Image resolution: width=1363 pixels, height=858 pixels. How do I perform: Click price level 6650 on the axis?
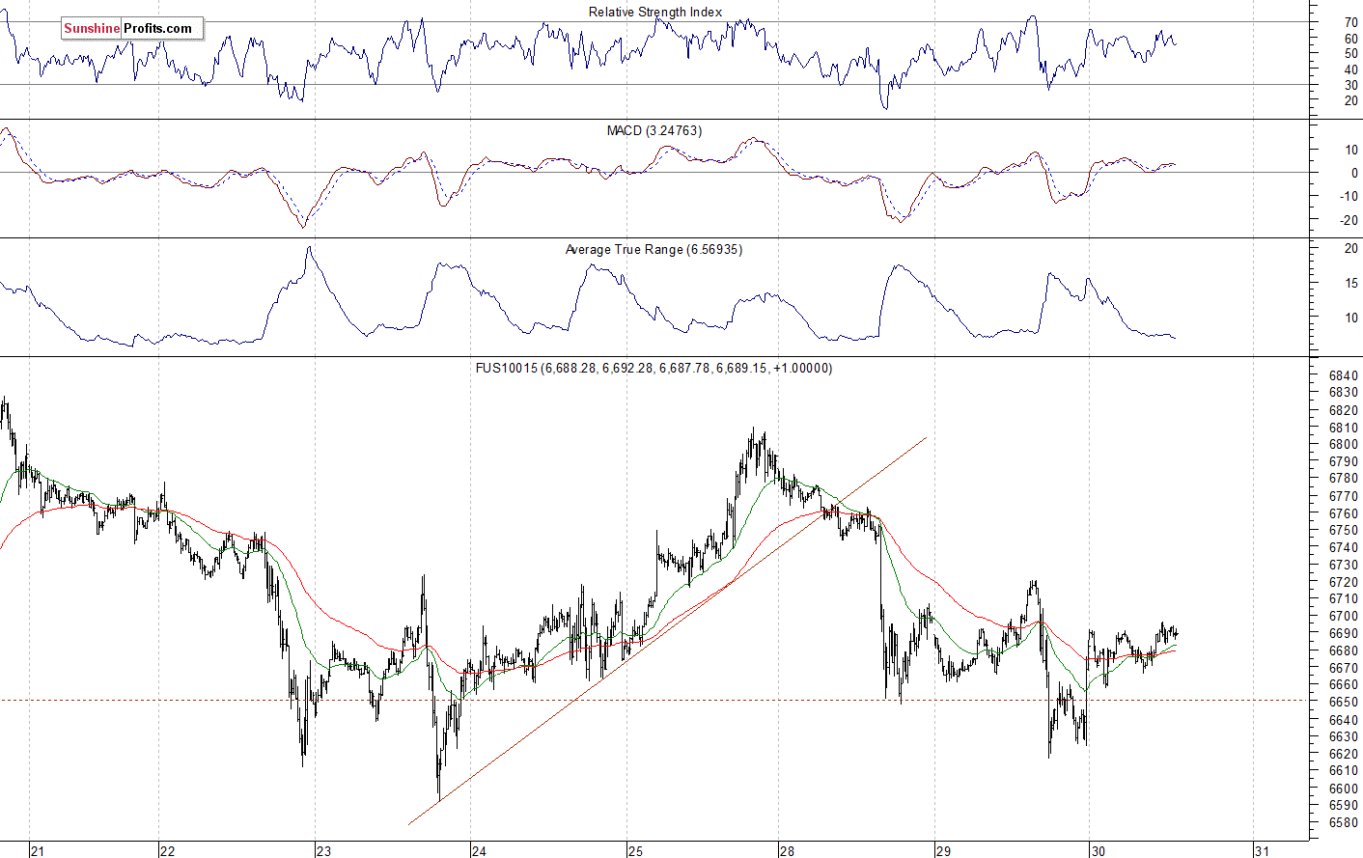(x=1343, y=703)
